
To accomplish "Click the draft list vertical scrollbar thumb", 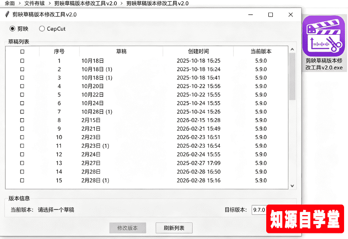I will [292, 76].
